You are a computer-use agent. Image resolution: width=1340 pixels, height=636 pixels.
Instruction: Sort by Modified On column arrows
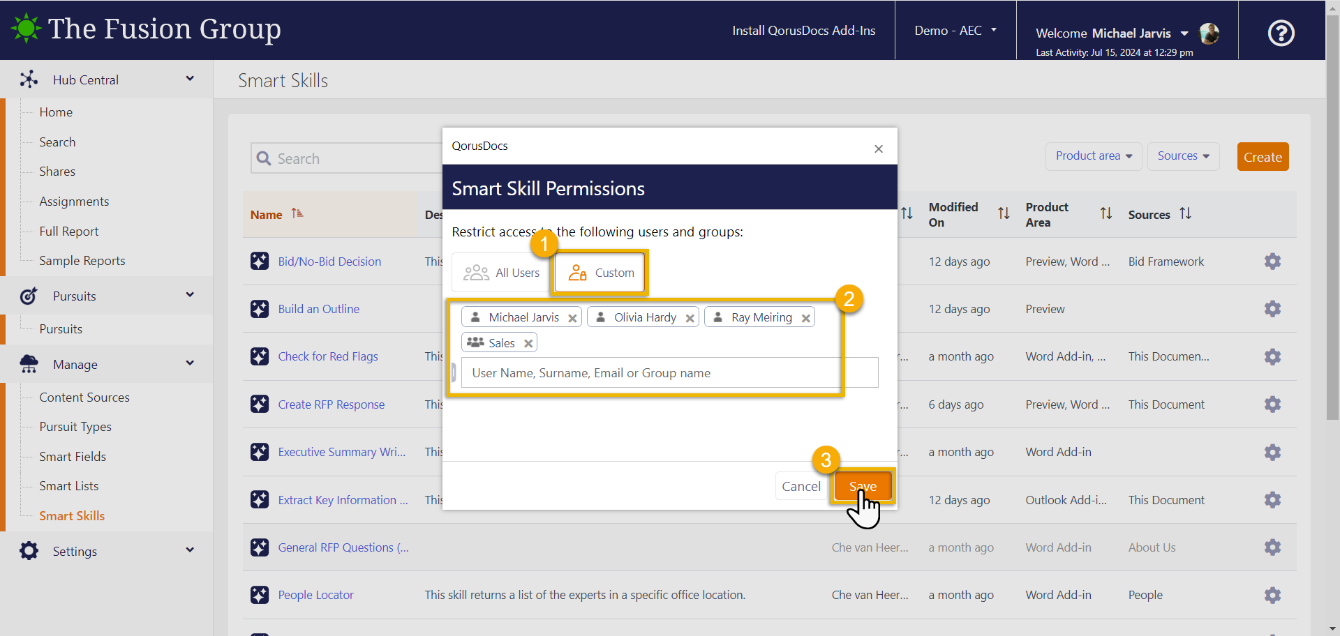(1004, 214)
